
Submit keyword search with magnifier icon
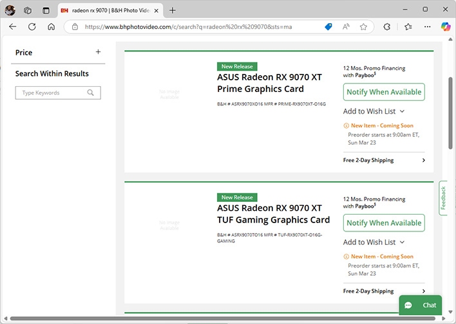tap(90, 93)
